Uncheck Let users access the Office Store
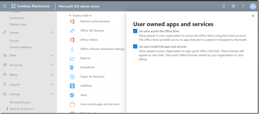 click(x=135, y=31)
